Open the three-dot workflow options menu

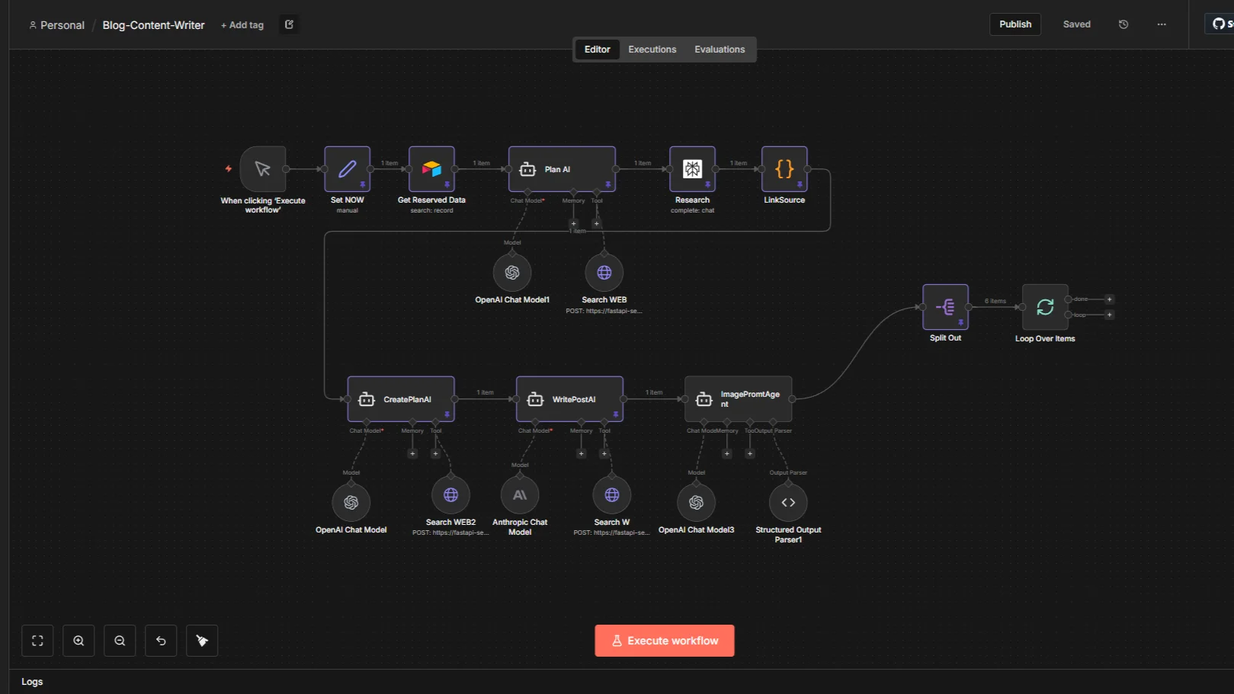pyautogui.click(x=1162, y=24)
